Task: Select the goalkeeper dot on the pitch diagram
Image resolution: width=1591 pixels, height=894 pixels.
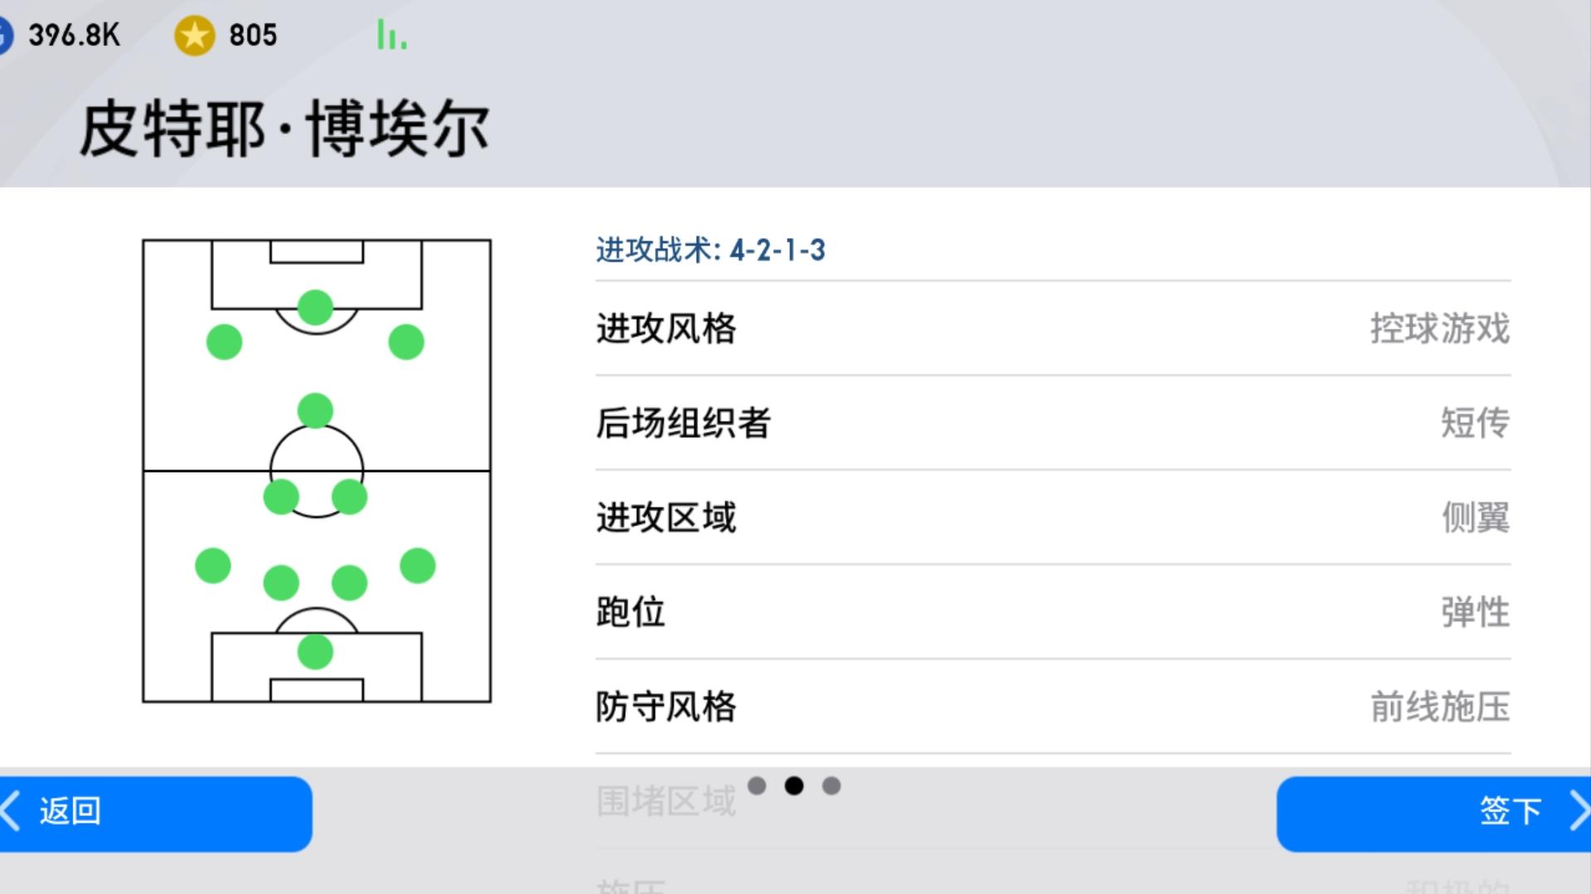Action: (x=315, y=651)
